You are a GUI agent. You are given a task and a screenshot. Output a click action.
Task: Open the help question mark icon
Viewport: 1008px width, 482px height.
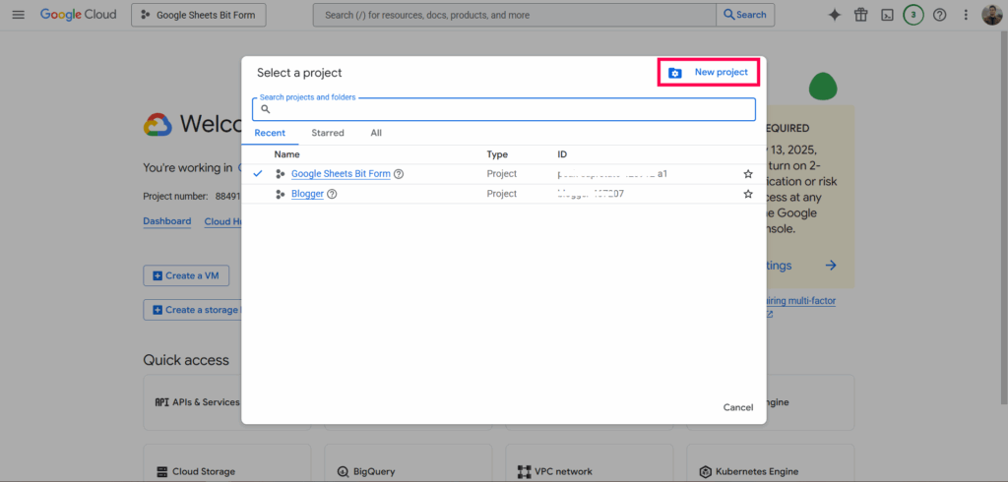point(939,15)
